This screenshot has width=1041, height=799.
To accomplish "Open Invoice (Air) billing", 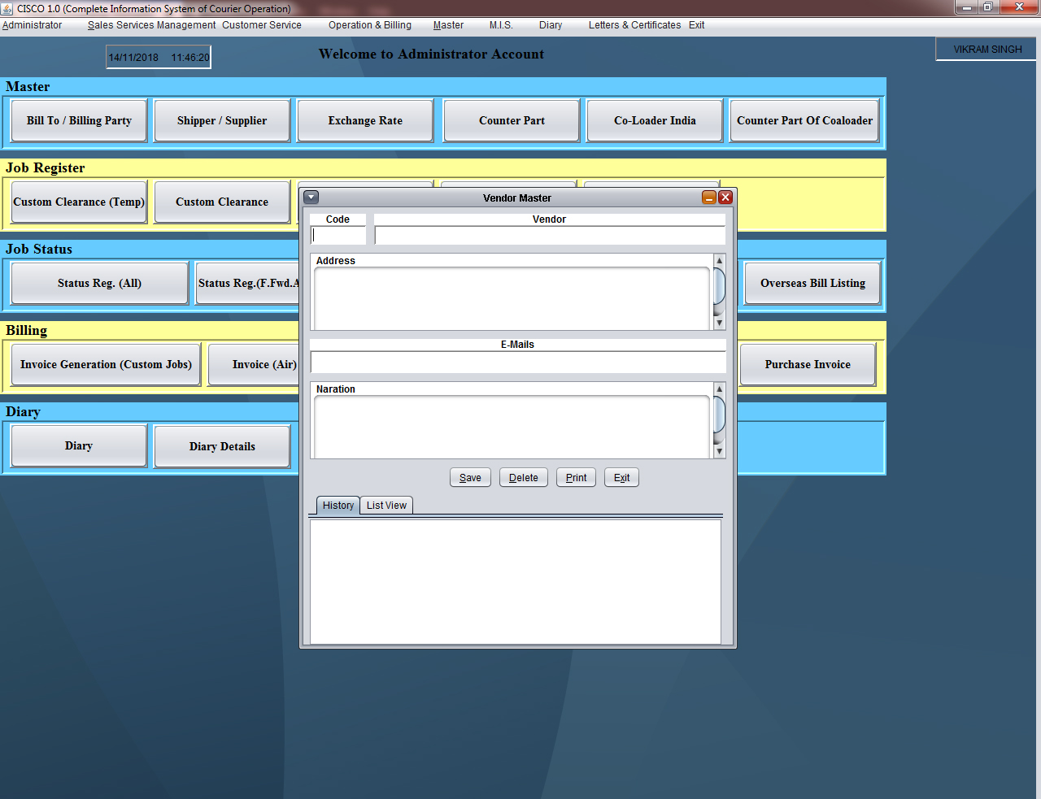I will coord(254,364).
